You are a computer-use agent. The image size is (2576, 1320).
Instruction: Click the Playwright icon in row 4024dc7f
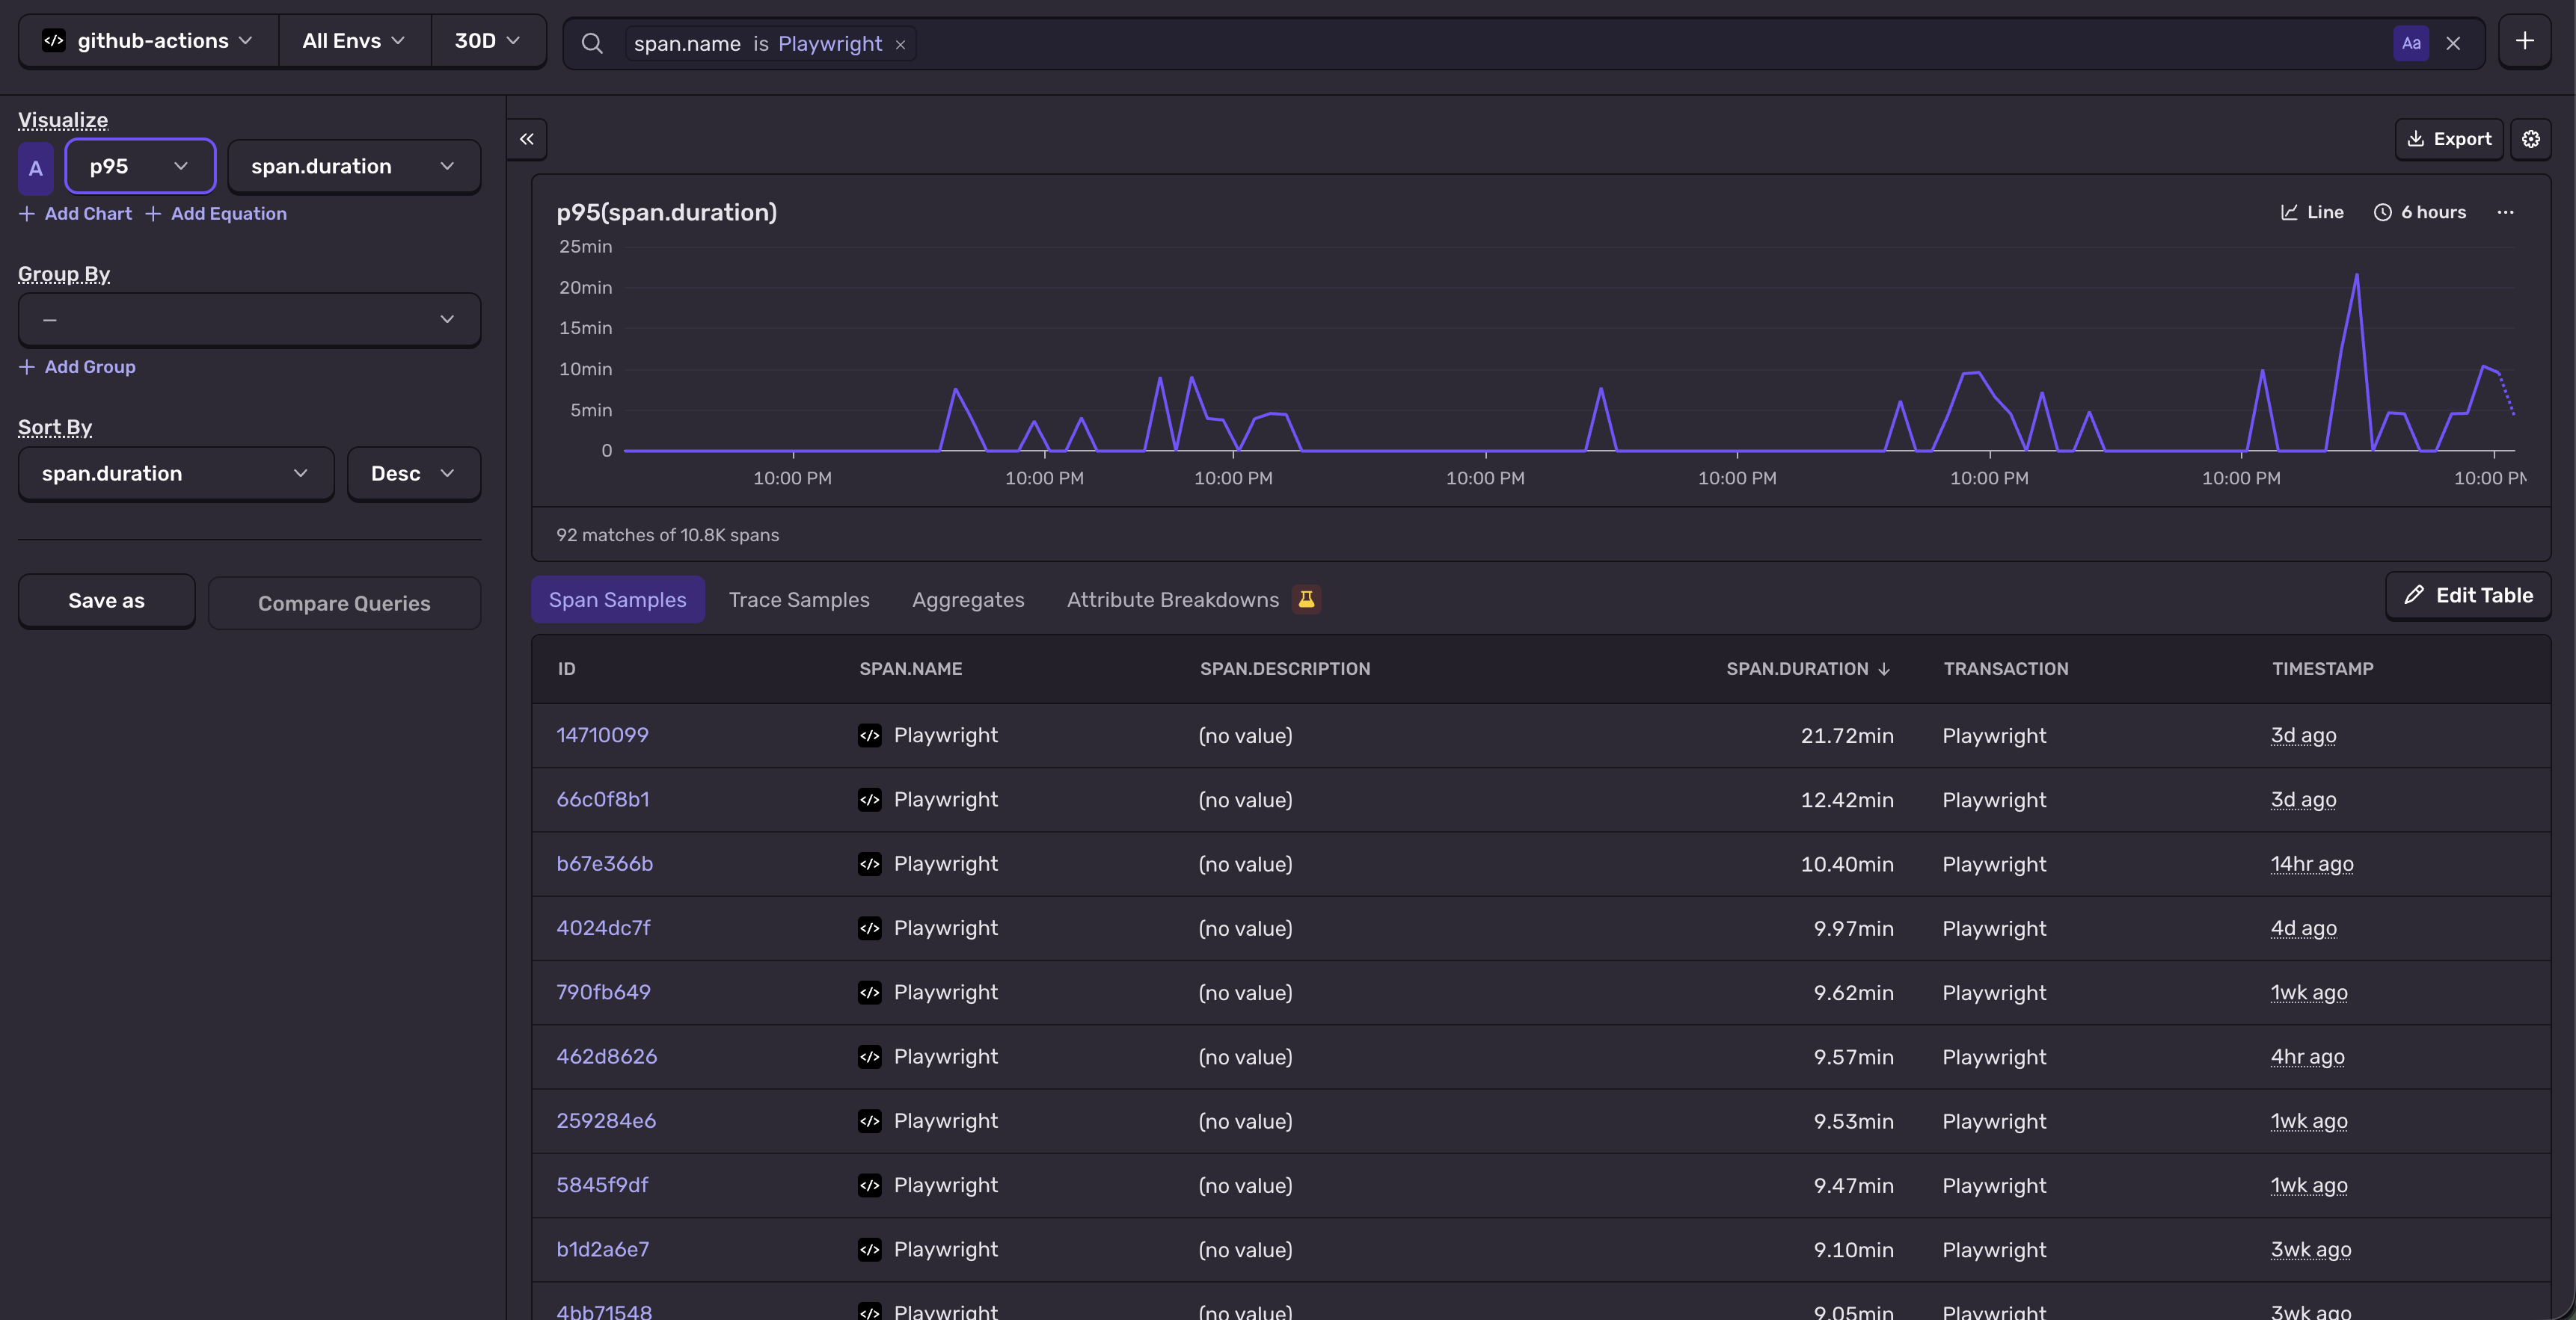(x=870, y=928)
